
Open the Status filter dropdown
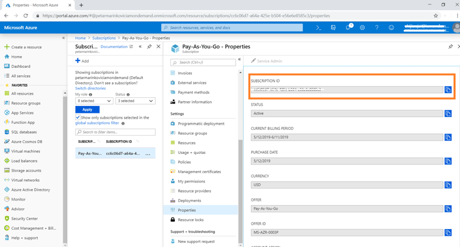click(134, 101)
